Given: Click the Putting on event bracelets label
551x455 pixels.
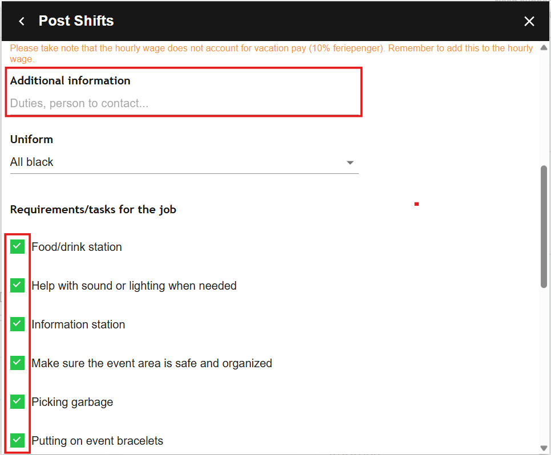Looking at the screenshot, I should pyautogui.click(x=98, y=441).
